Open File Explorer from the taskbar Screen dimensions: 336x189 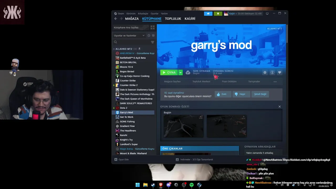(x=145, y=185)
